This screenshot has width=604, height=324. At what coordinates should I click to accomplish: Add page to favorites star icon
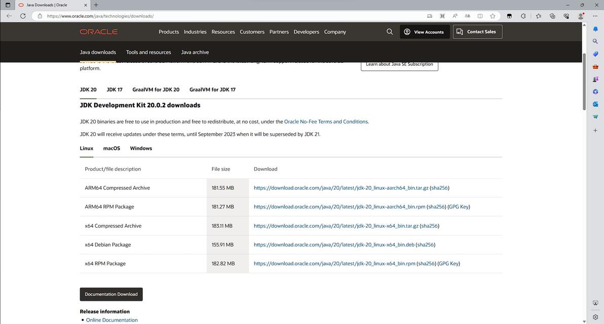(x=493, y=16)
